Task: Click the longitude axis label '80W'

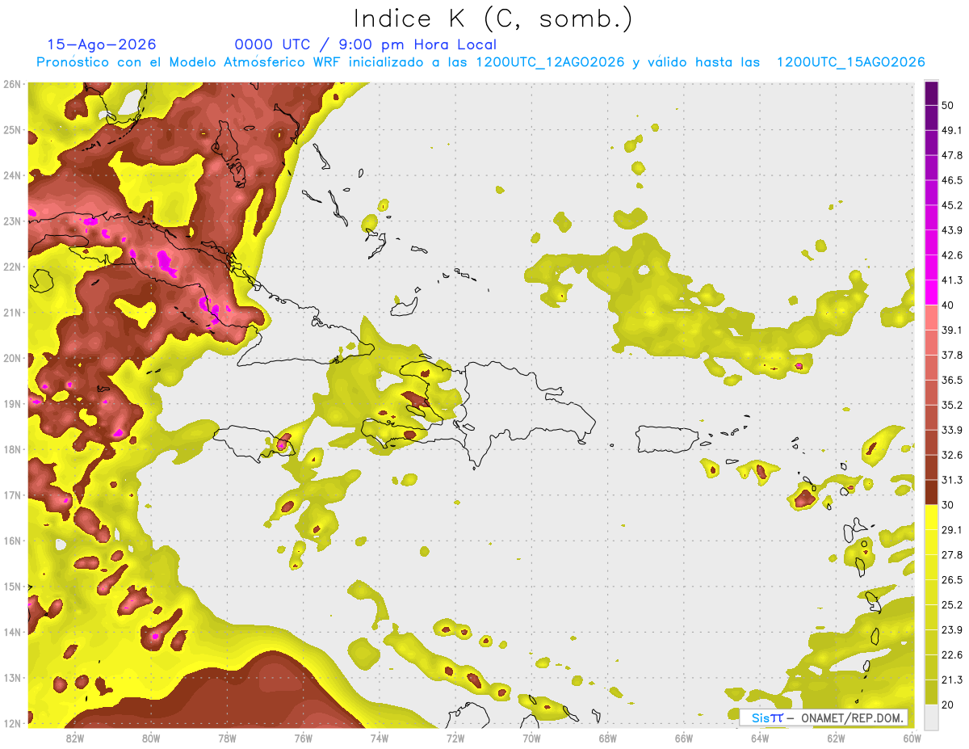Action: 151,738
